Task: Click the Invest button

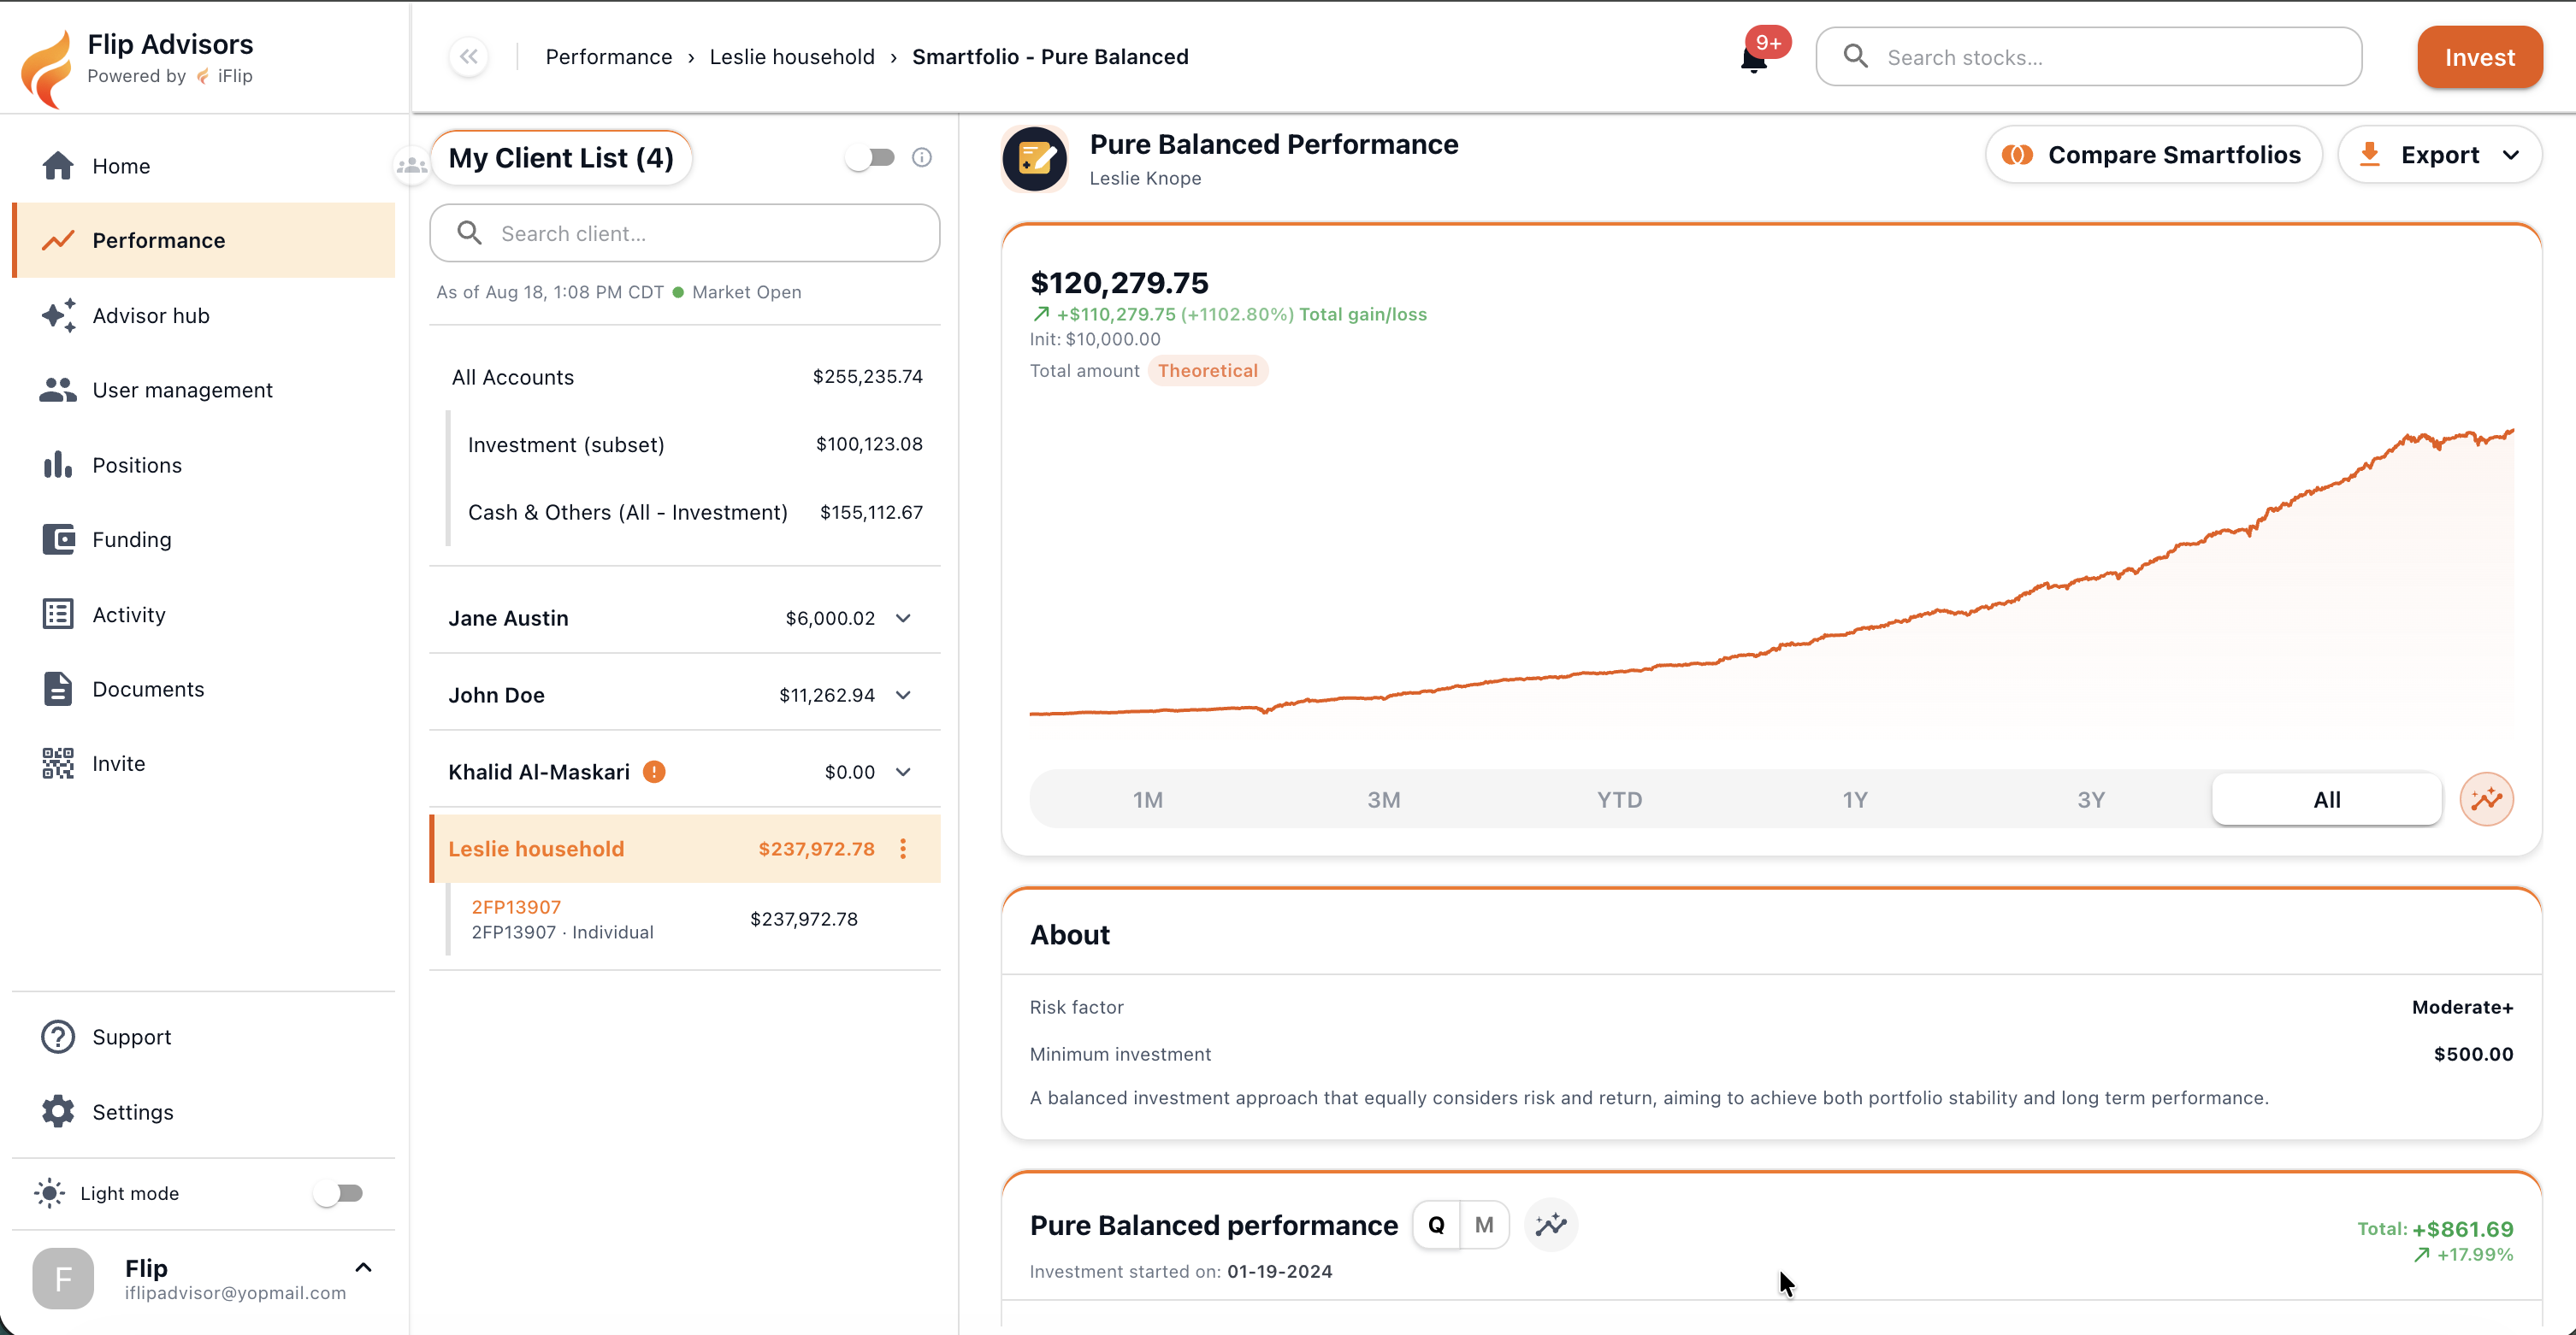Action: click(x=2479, y=57)
